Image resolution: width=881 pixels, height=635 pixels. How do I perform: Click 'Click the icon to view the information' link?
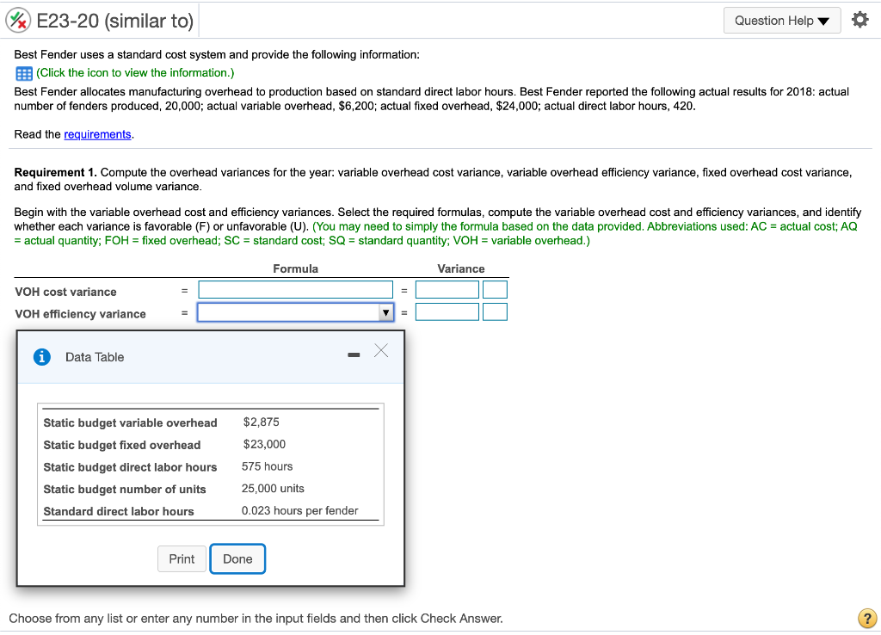(x=135, y=73)
